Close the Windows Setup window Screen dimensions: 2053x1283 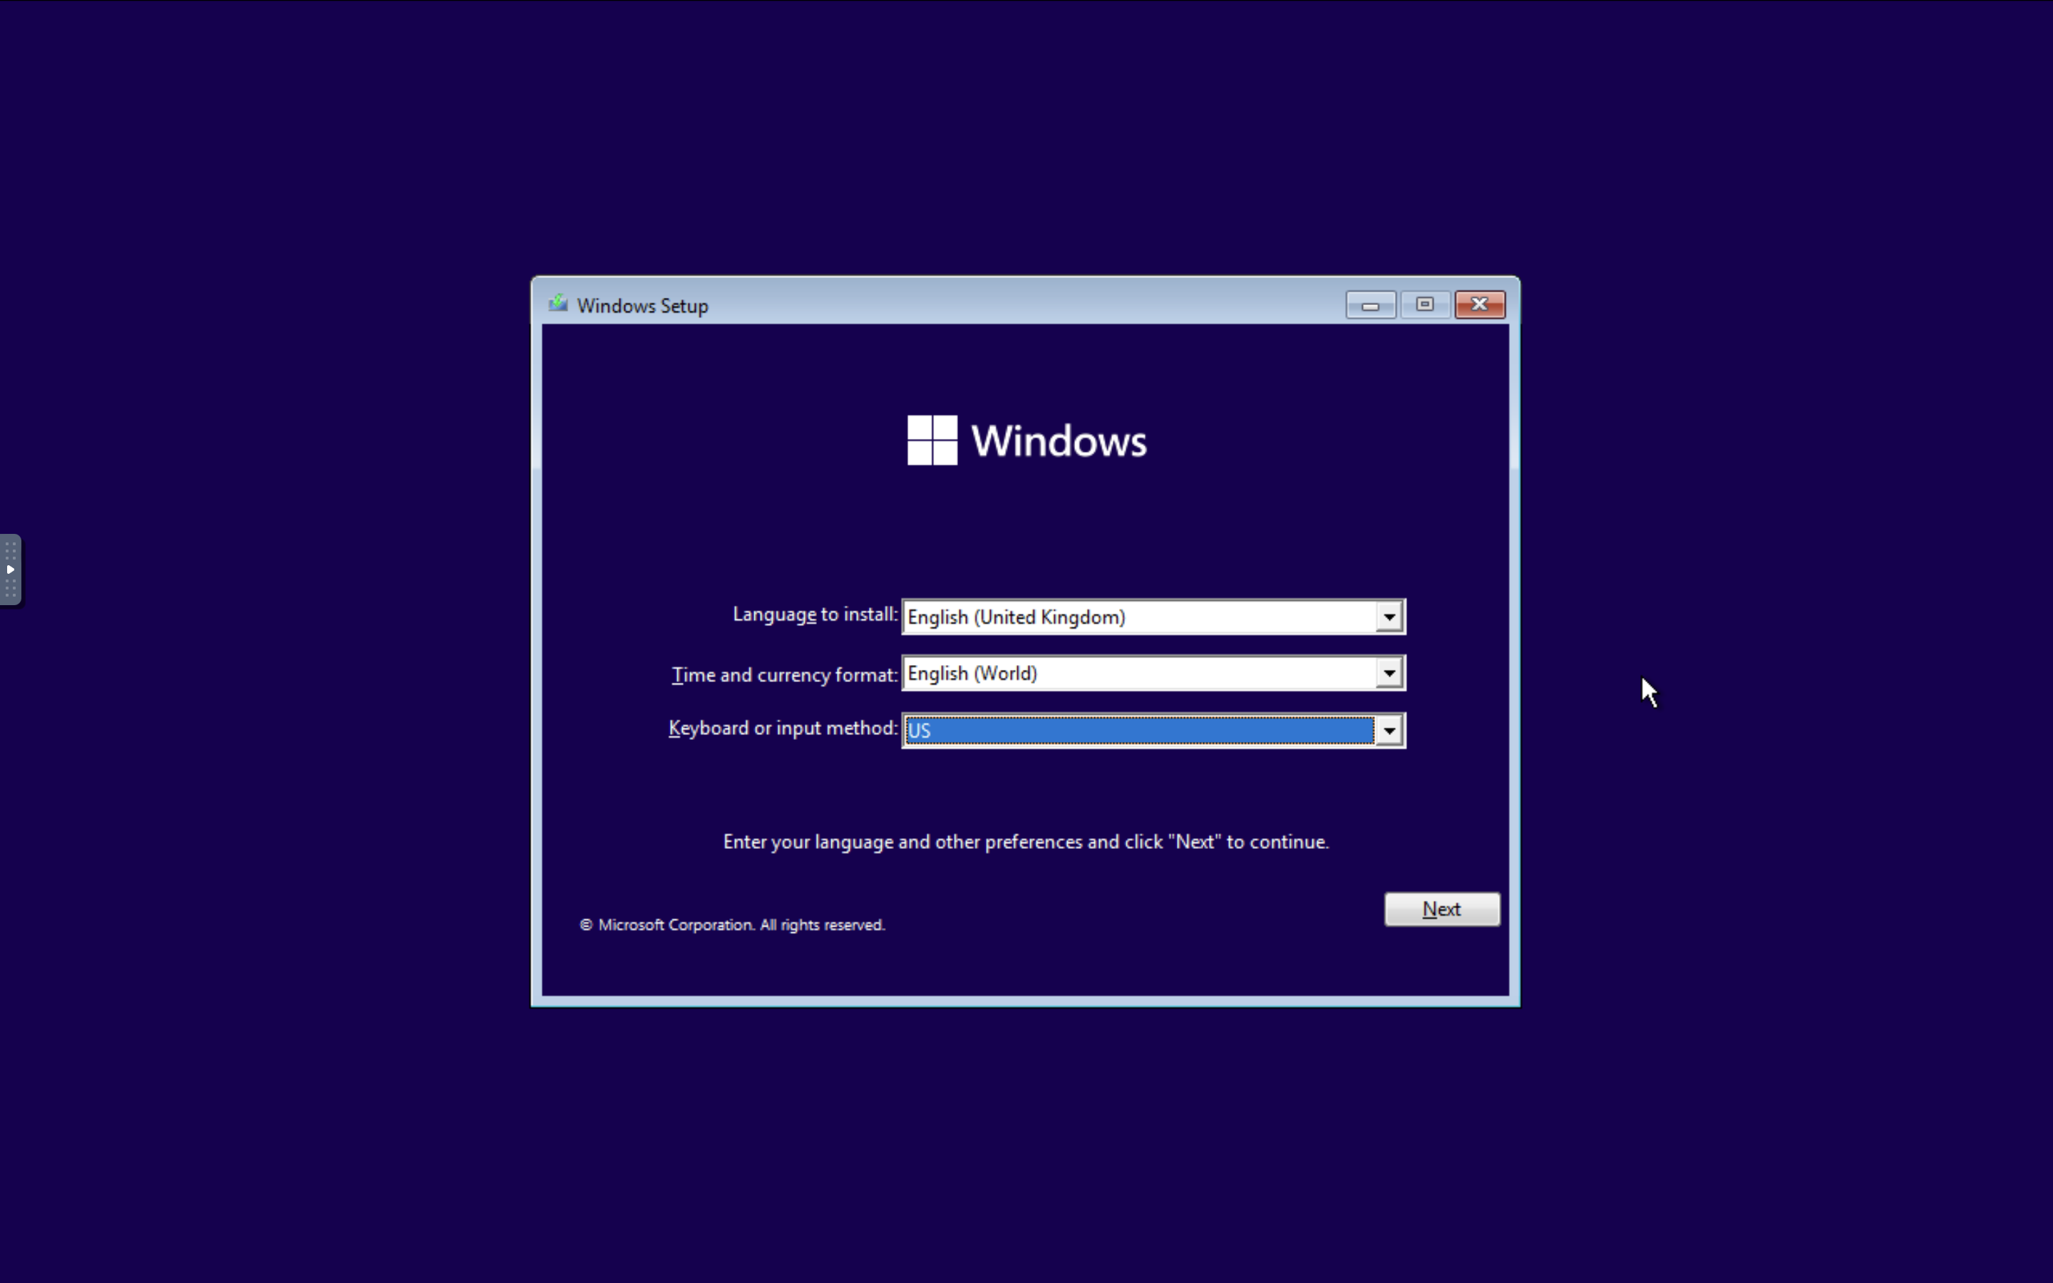click(x=1480, y=304)
